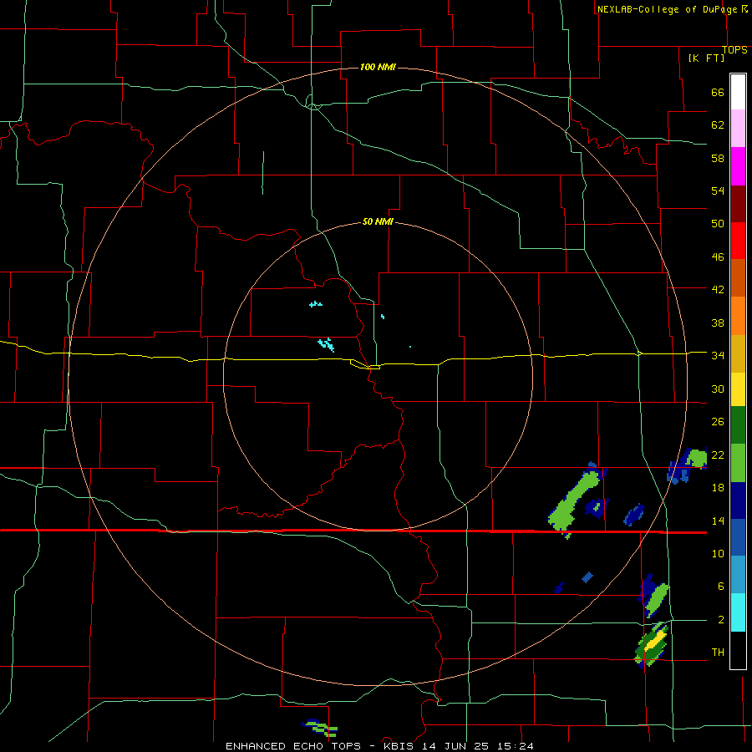Click the legend value 14
The image size is (752, 752).
(x=718, y=521)
